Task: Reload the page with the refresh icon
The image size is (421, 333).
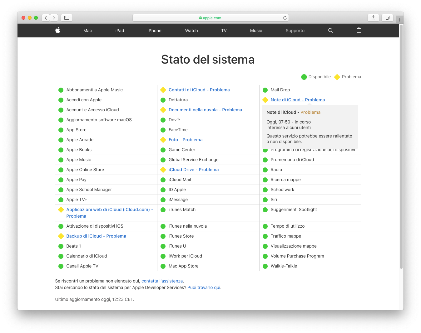Action: tap(285, 18)
